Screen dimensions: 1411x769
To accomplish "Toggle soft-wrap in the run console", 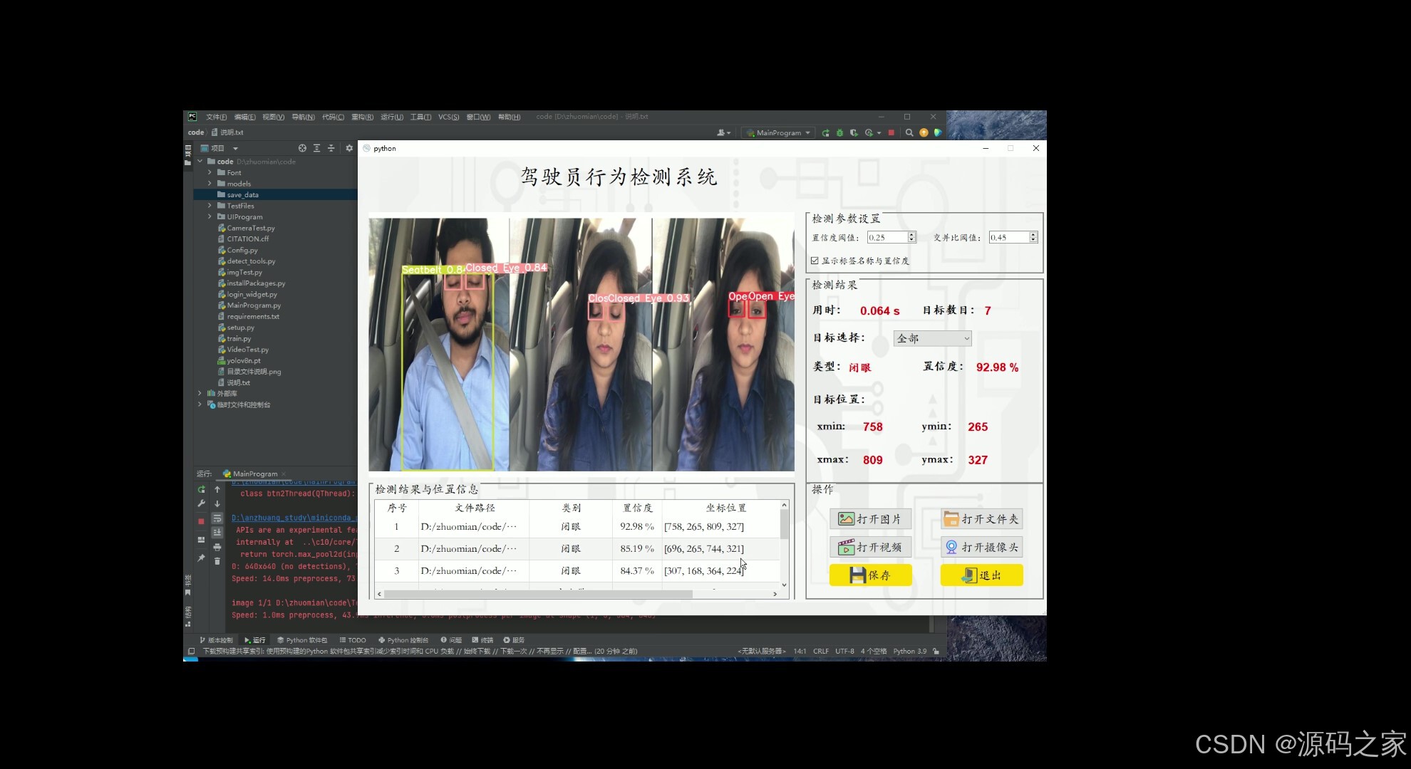I will pos(217,519).
